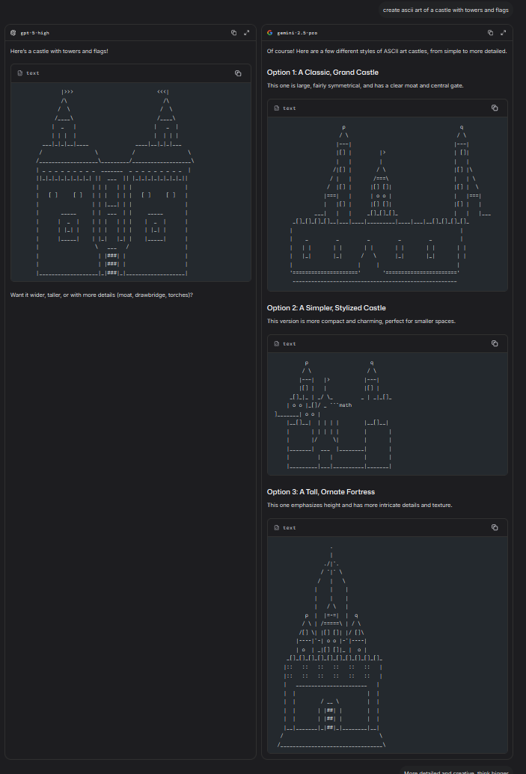Click the heading 'Option 3: A Tall, Ornate Fortress'
This screenshot has height=774, width=526.
tap(320, 491)
